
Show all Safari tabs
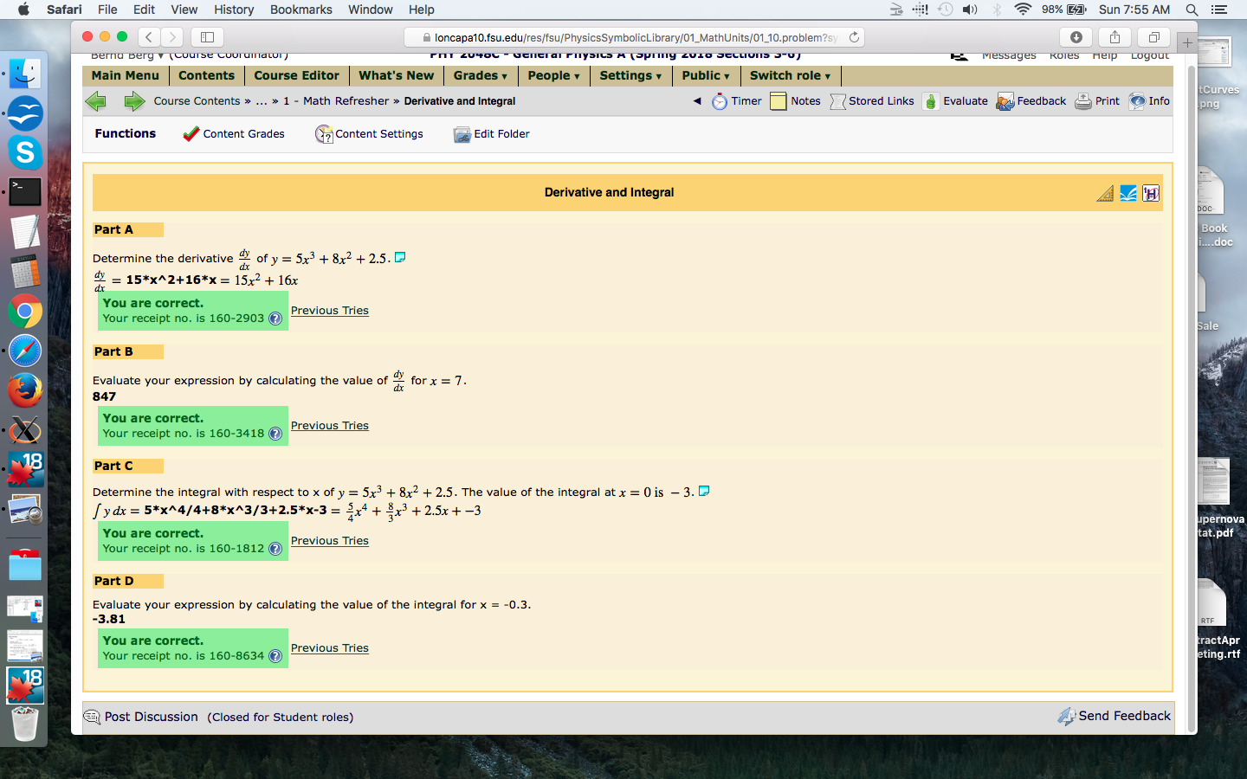(x=1154, y=37)
